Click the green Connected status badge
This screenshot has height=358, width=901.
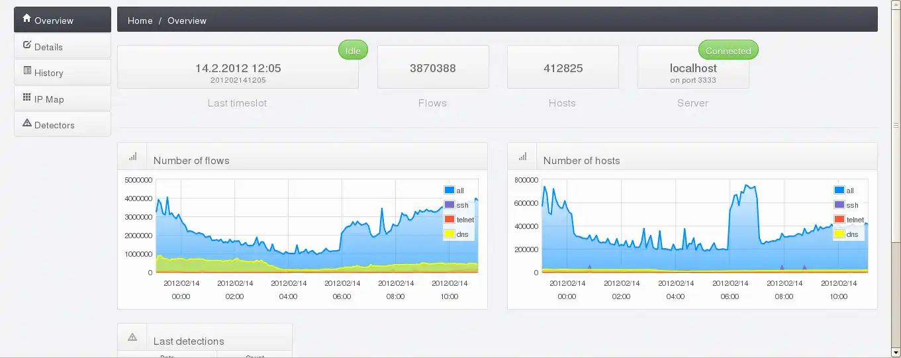728,50
